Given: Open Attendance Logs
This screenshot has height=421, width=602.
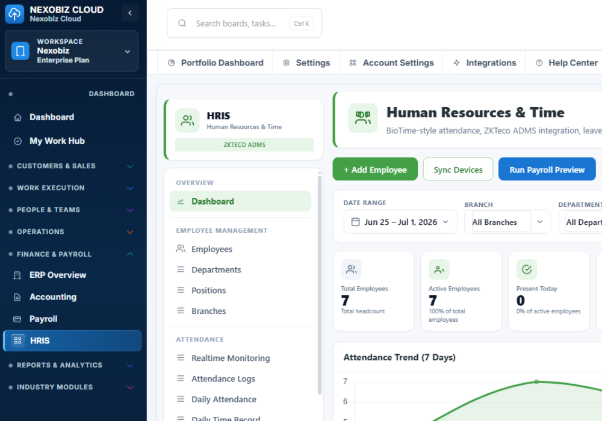Looking at the screenshot, I should tap(240, 379).
